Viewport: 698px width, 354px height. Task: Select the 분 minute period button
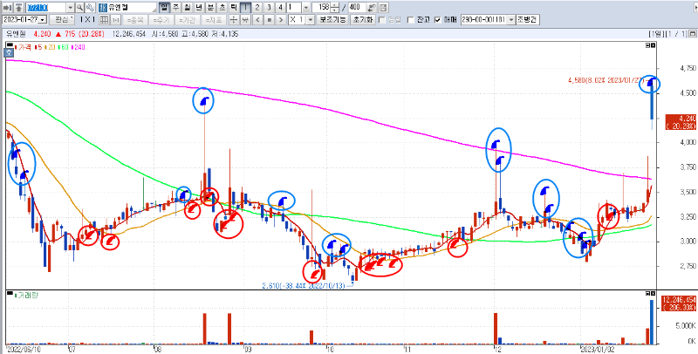coord(210,8)
